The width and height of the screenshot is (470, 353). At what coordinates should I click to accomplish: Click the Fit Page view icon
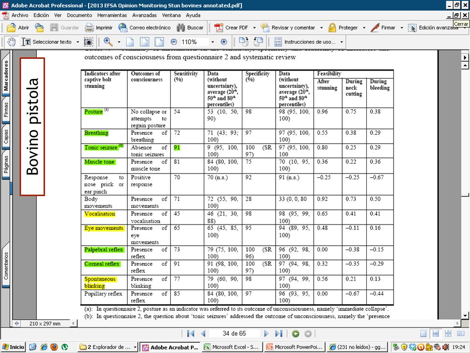[144, 42]
